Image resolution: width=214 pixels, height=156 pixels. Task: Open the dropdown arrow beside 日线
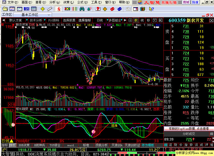pos(108,20)
